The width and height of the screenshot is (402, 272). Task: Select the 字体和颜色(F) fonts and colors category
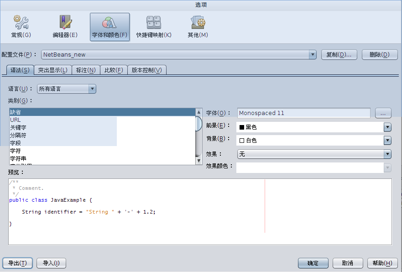110,27
